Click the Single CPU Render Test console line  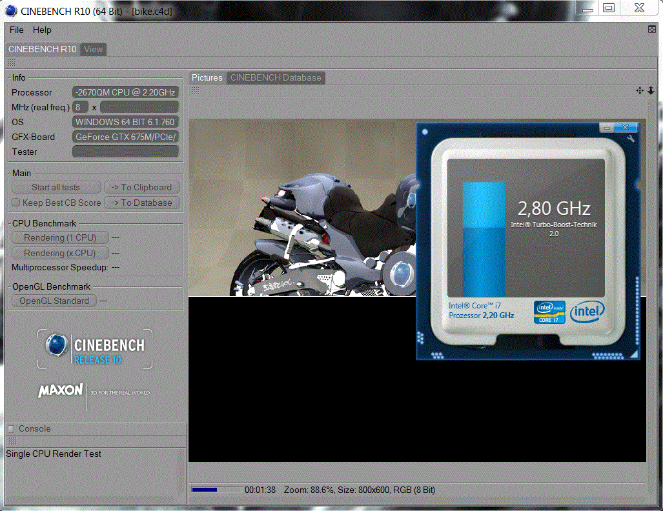54,454
